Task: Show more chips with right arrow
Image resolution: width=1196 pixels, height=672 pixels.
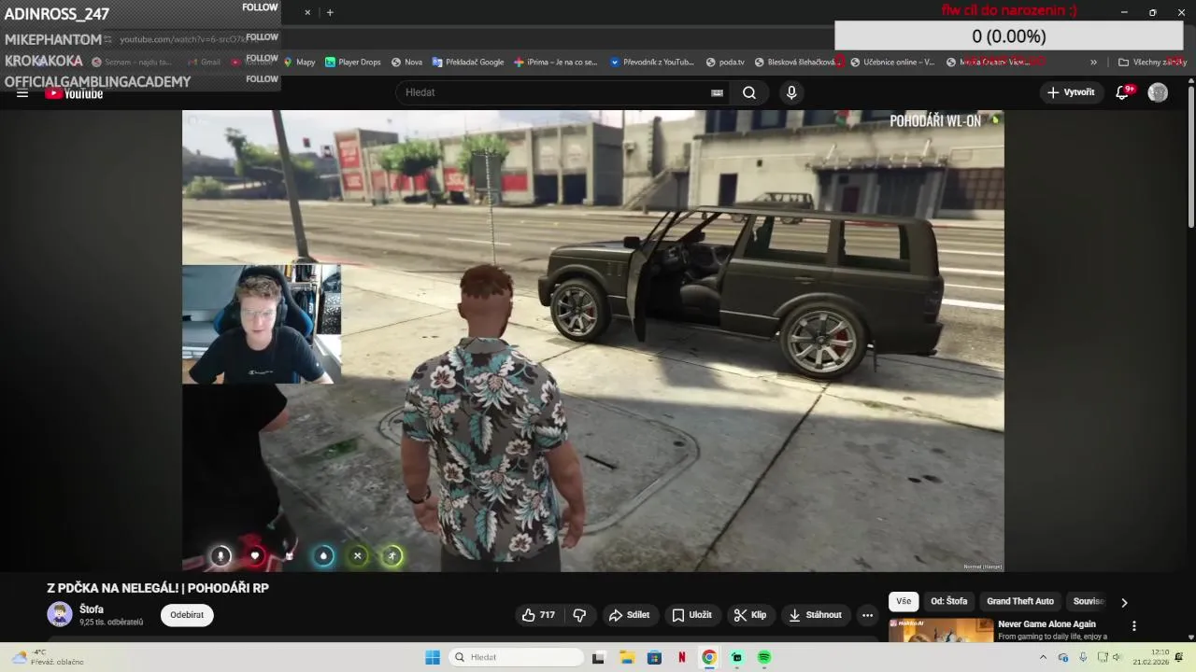Action: point(1124,602)
